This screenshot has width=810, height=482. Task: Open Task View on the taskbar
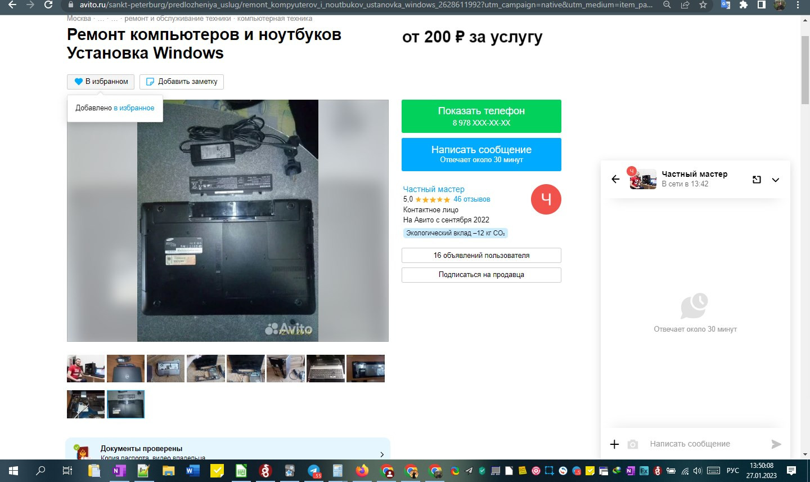67,471
